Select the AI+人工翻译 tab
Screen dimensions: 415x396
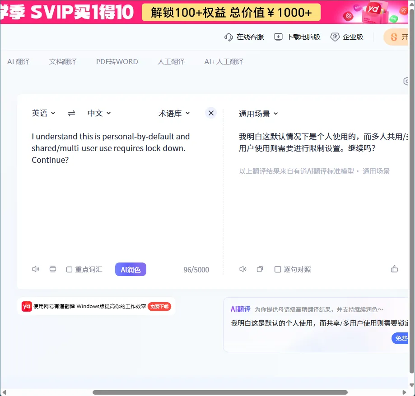(x=224, y=62)
